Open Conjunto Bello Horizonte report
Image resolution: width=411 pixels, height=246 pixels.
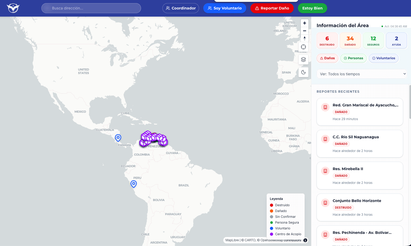360,208
